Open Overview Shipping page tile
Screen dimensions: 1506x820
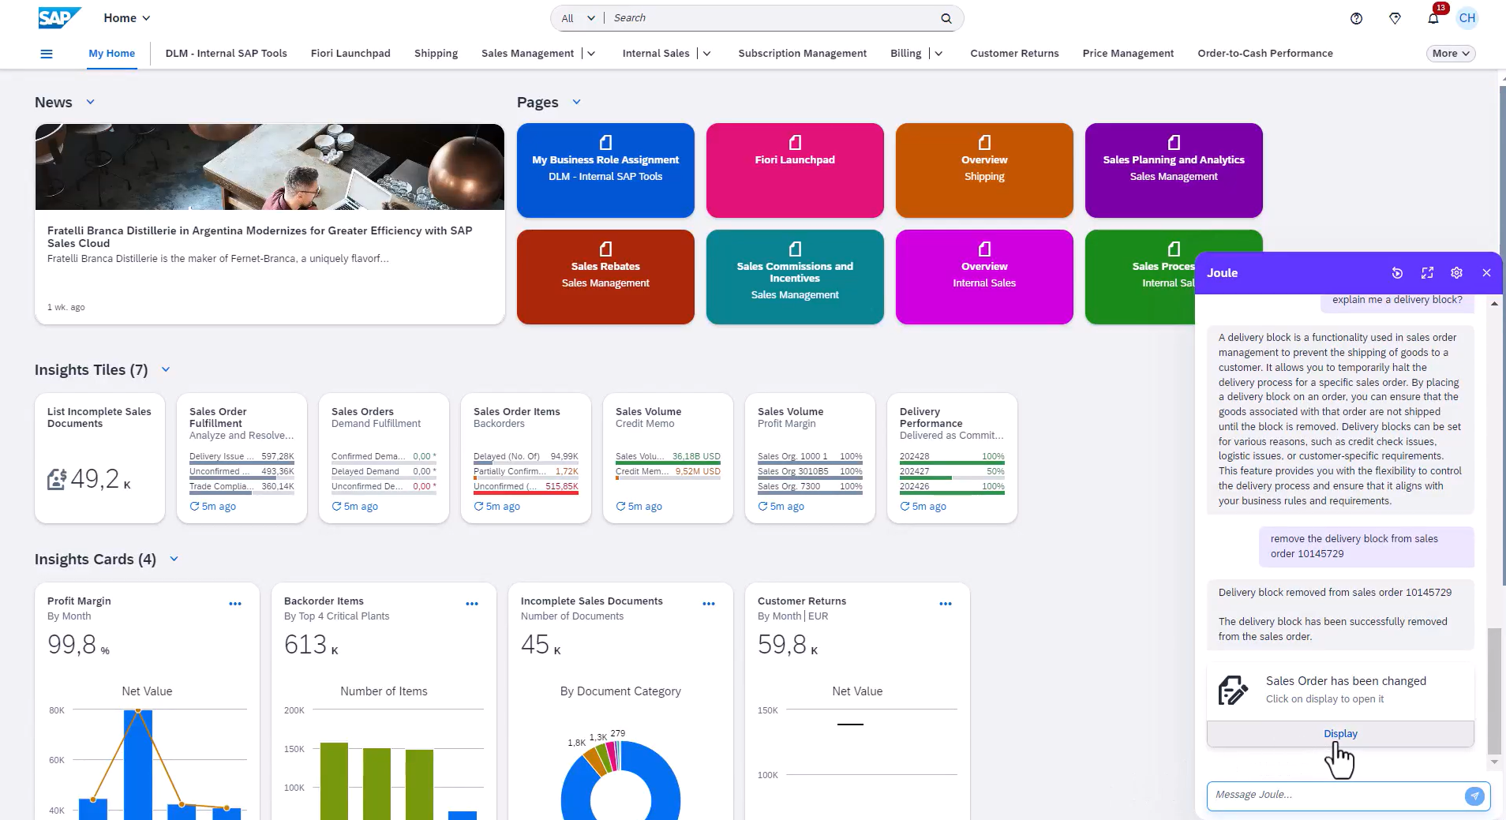984,170
